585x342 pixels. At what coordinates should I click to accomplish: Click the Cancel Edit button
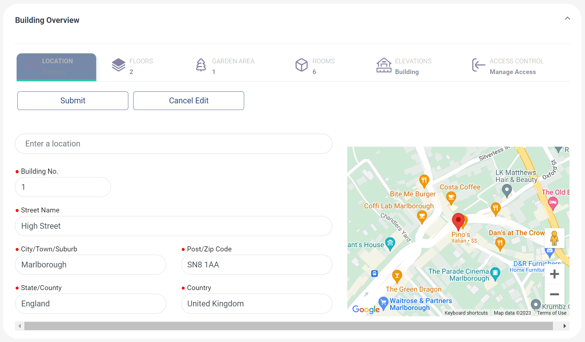189,101
